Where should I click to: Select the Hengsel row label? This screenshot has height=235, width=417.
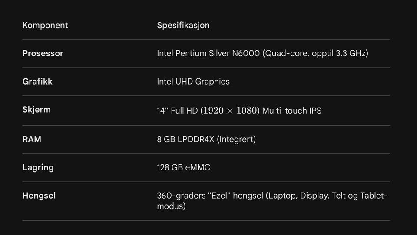[39, 196]
